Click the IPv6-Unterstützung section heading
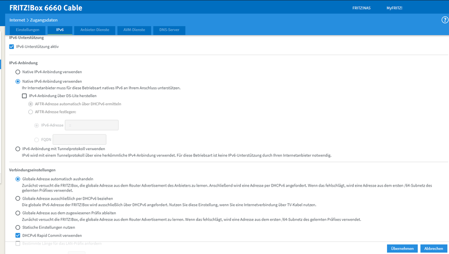449x254 pixels. click(27, 37)
